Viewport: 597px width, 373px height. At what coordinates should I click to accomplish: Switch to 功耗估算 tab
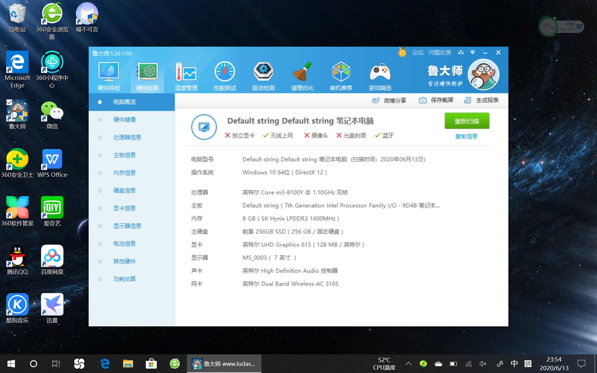point(124,279)
